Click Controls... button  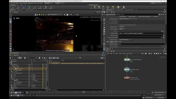156,16
